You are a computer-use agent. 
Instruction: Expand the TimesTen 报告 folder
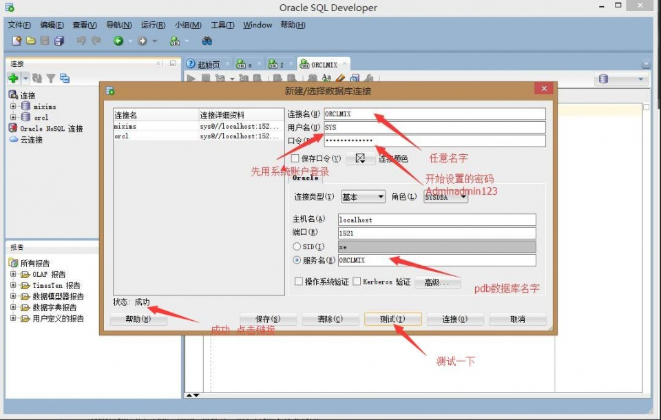click(13, 285)
